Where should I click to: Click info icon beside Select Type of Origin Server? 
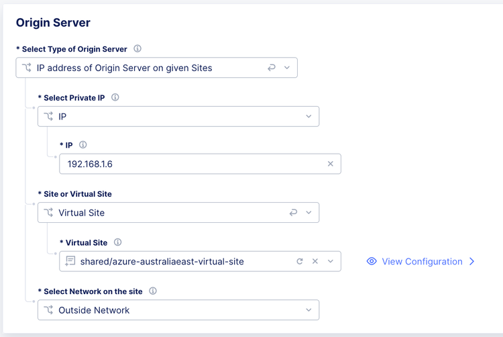click(x=137, y=49)
